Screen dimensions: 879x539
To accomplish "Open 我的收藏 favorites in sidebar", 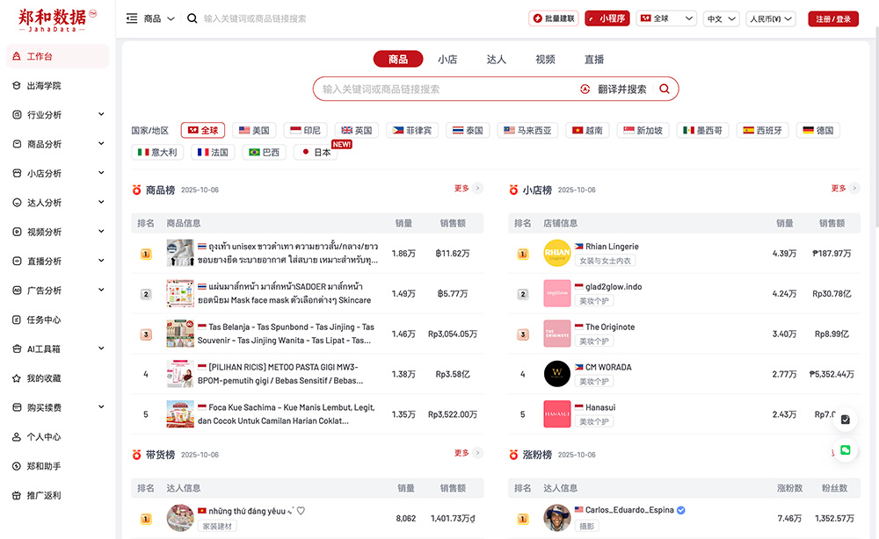I will coord(44,378).
